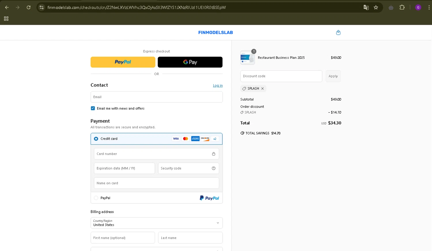Click the extension icon beside the bookmark star
432x251 pixels.
coord(391,7)
